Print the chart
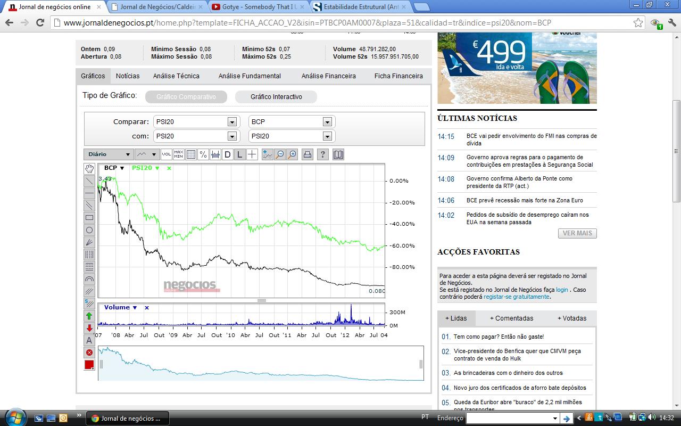681x426 pixels. pos(308,154)
